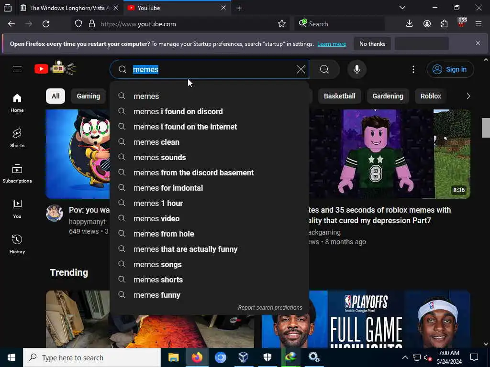This screenshot has width=490, height=367.
Task: Open the Firefox account icon
Action: tap(427, 24)
